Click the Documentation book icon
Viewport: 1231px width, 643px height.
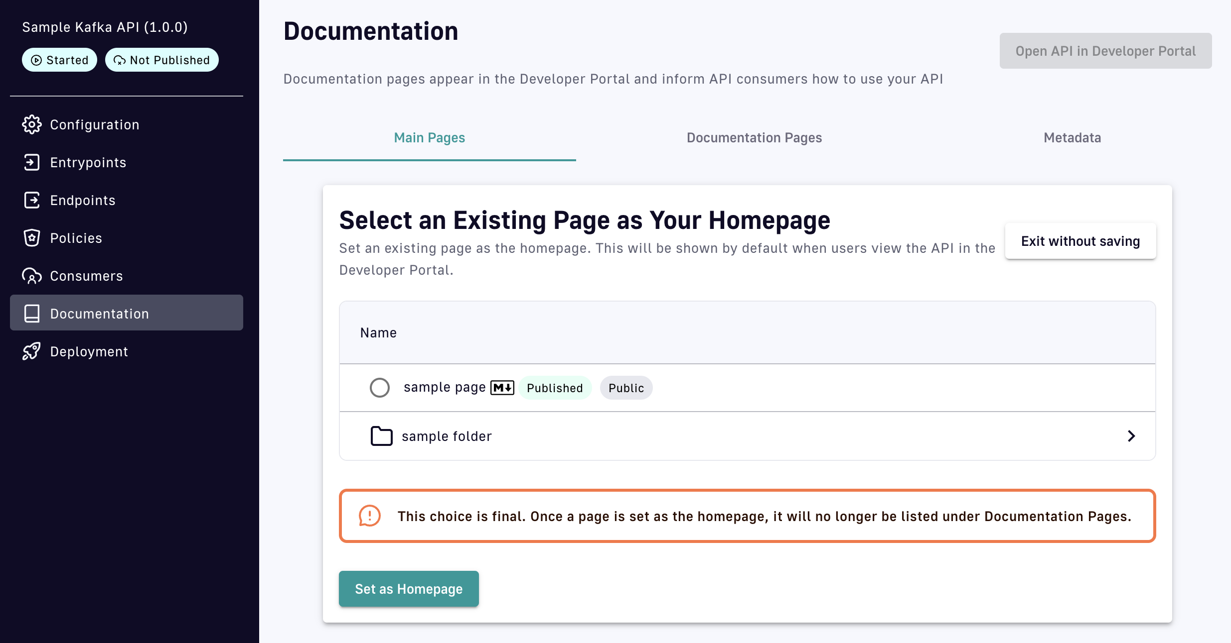pos(32,314)
